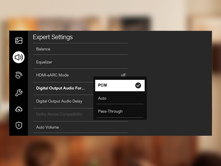This screenshot has width=221, height=166.
Task: Click greyed-out Dolby Atmos Compatibility row
Action: [x=59, y=114]
